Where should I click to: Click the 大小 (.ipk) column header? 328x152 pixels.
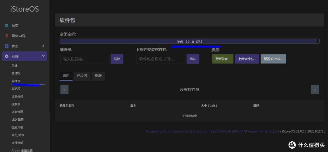[x=209, y=106]
